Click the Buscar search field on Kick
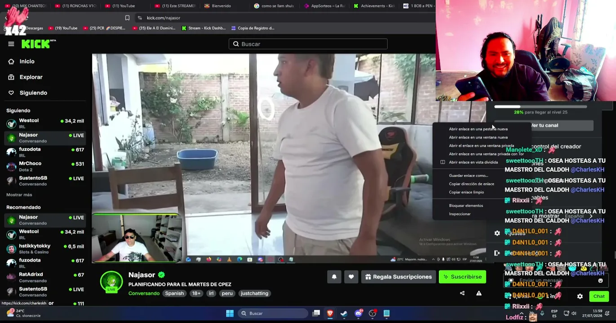Image resolution: width=616 pixels, height=323 pixels. (308, 44)
